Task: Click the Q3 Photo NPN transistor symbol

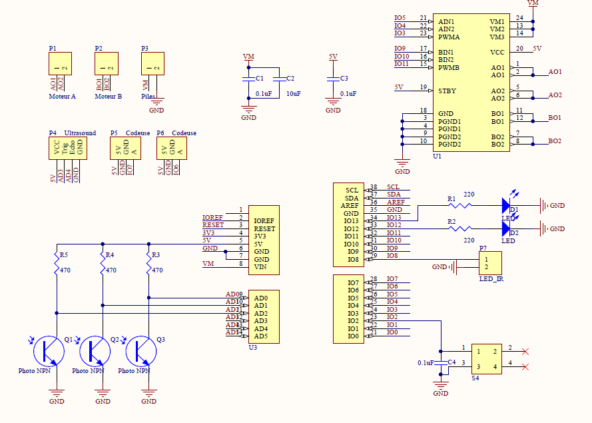Action: pyautogui.click(x=141, y=350)
